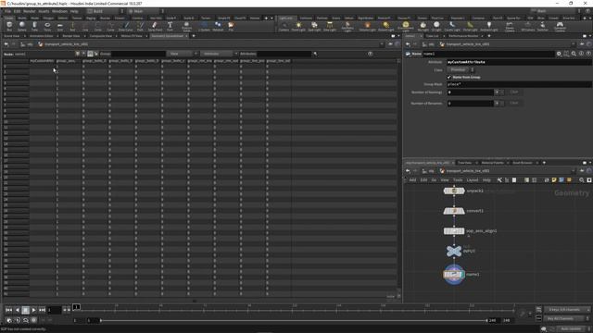Switch to the Tree View tab
Viewport: 593px width, 333px height.
pos(465,163)
